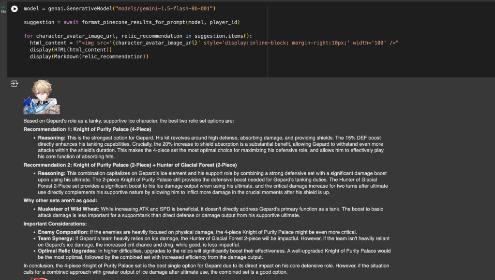Click the "Why other sets aren't as good" heading
The width and height of the screenshot is (495, 280).
(60, 200)
